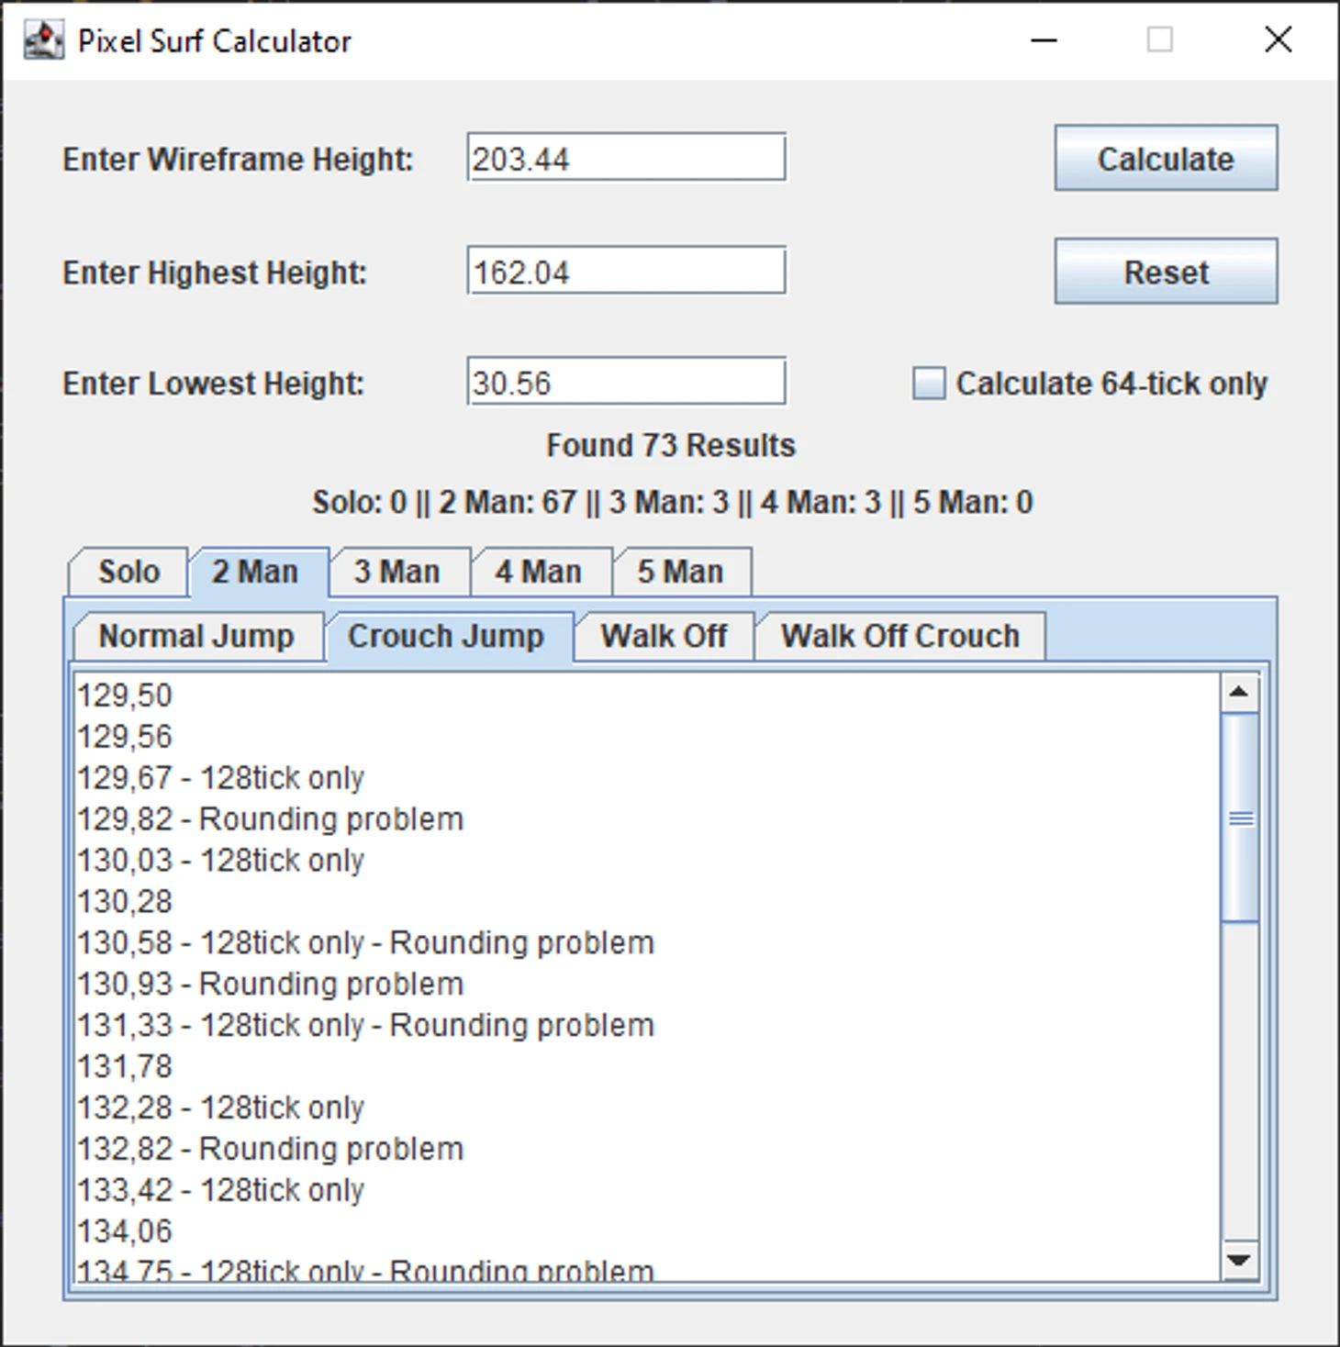Click the vertical scrollbar thumb in results
This screenshot has height=1347, width=1340.
(x=1240, y=818)
